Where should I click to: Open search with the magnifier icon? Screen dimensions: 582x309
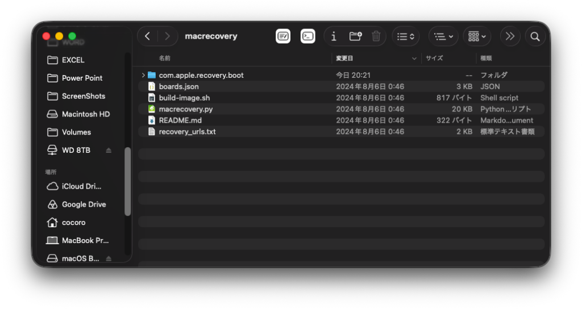tap(535, 36)
